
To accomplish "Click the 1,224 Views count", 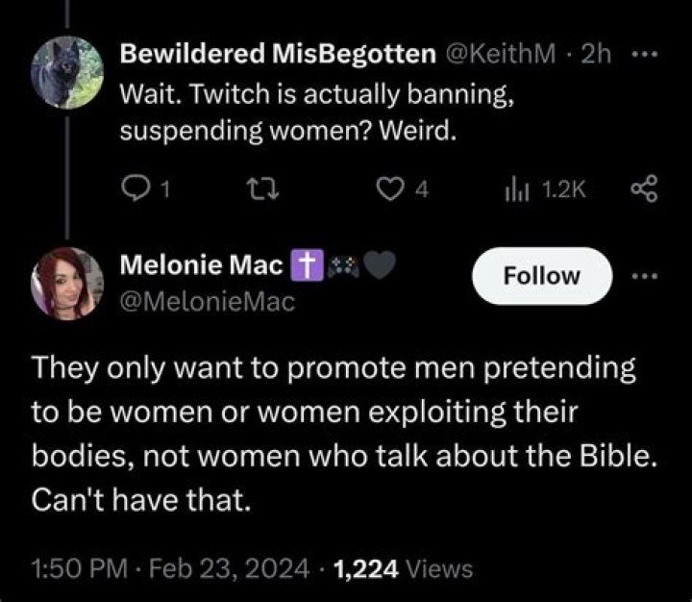I will click(x=404, y=568).
